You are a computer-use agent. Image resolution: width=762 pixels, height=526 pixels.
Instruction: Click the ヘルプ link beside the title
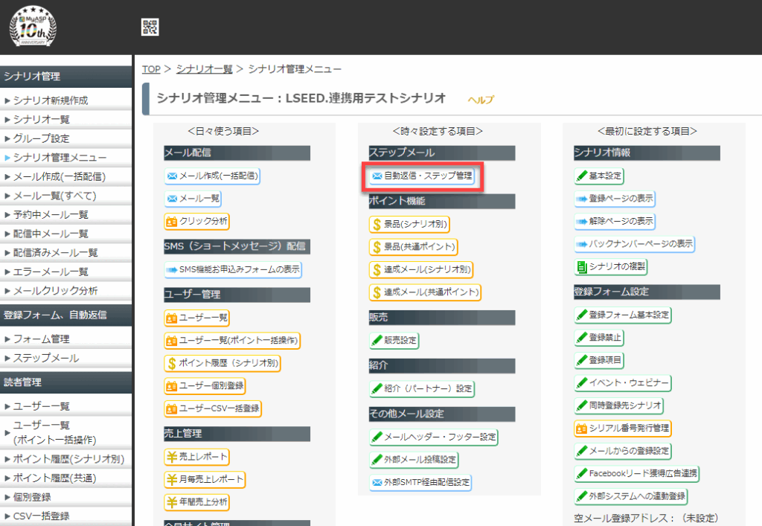click(480, 100)
